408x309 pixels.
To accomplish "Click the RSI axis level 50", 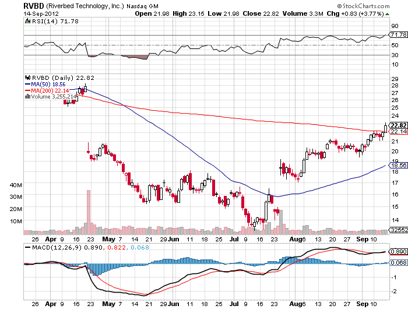I will pyautogui.click(x=395, y=45).
